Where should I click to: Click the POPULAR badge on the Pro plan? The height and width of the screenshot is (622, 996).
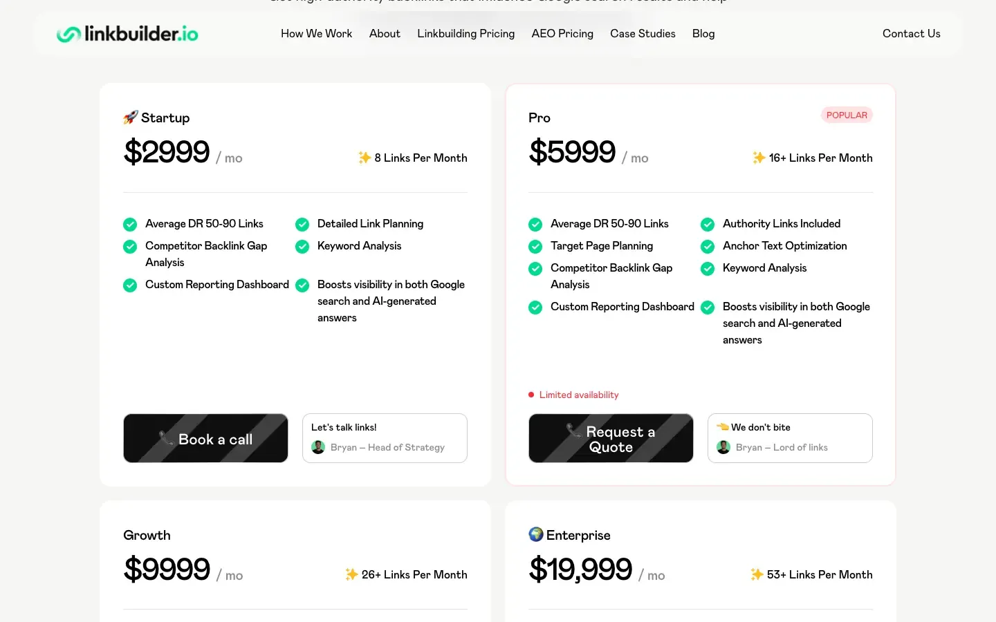[847, 115]
